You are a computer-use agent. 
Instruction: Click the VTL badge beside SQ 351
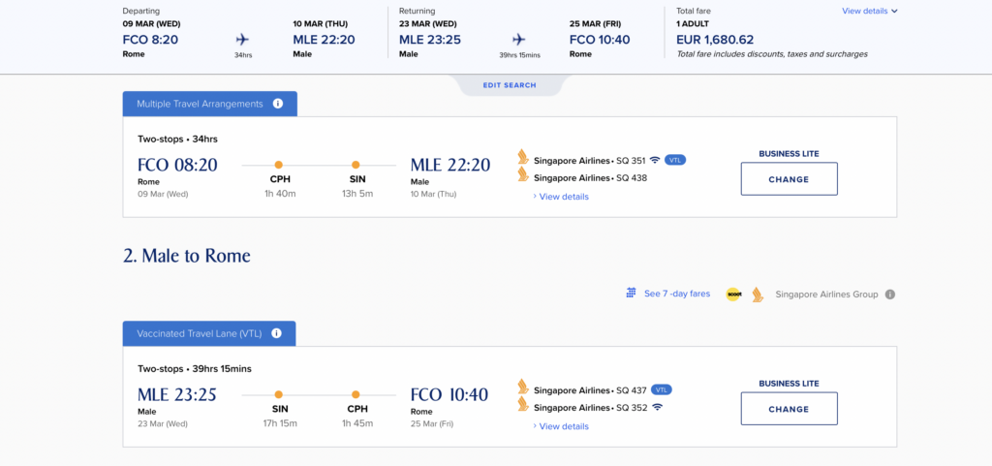[675, 160]
